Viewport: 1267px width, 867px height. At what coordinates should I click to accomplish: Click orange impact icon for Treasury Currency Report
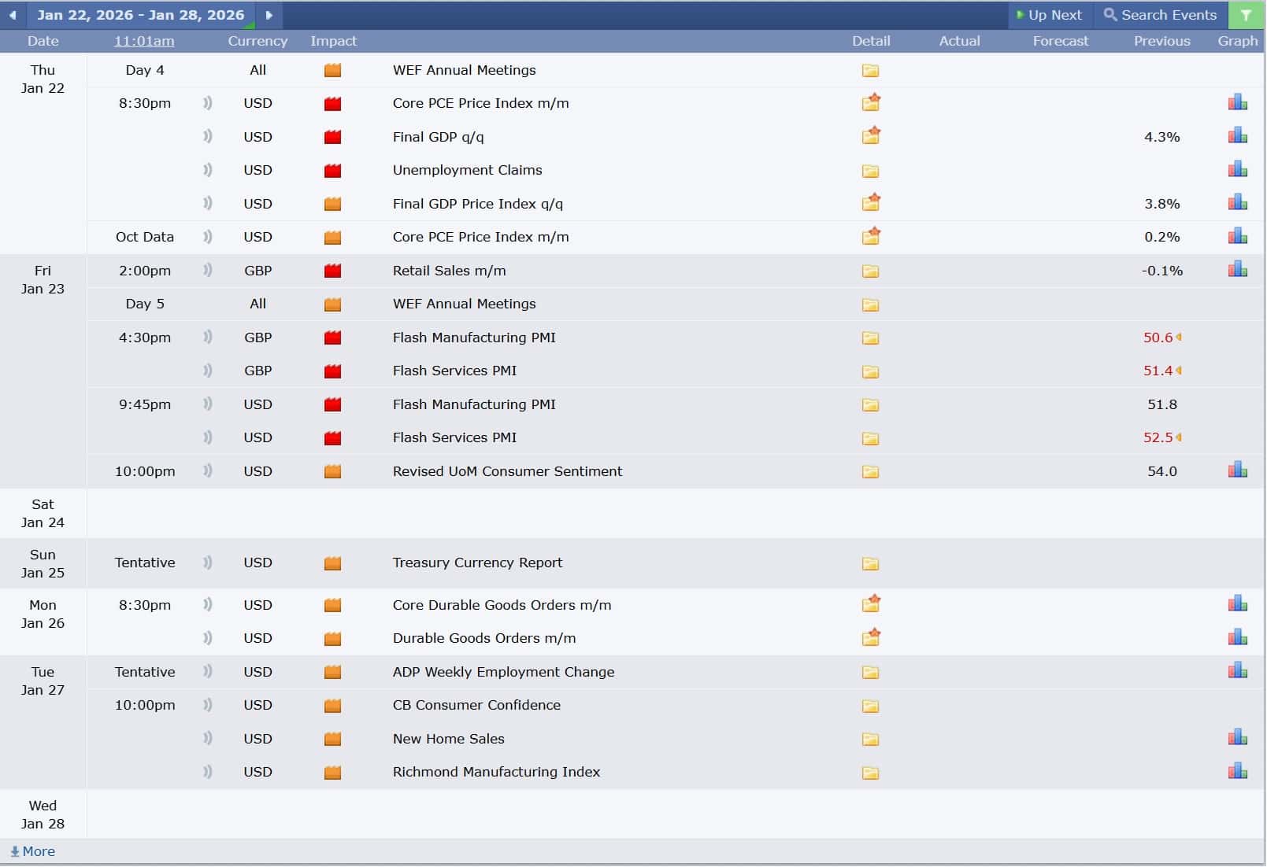coord(332,562)
